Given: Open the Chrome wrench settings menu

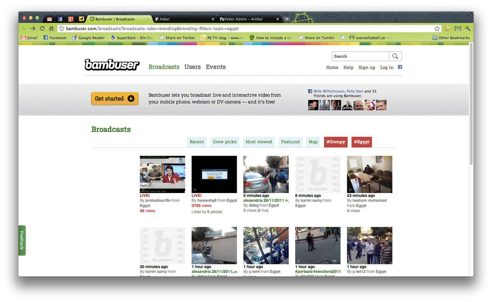Looking at the screenshot, I should [468, 28].
